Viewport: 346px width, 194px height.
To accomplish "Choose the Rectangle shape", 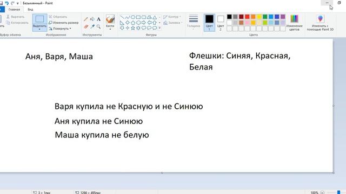I will [138, 17].
